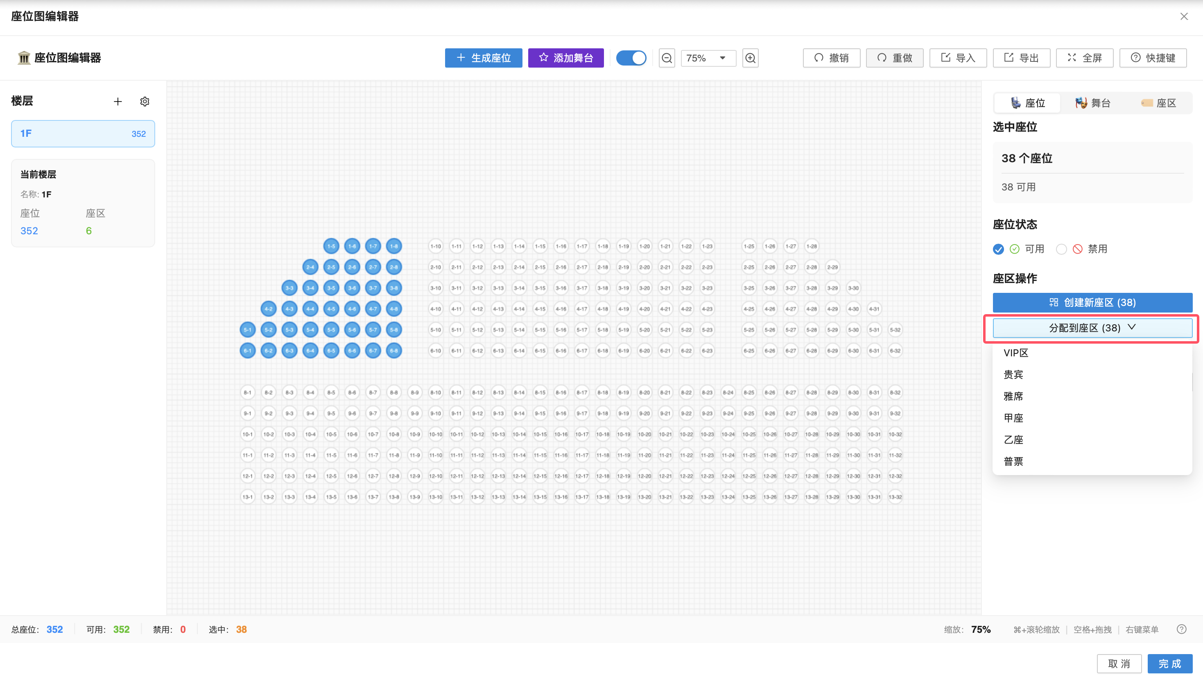Click 创建新座区 (38) button
The image size is (1203, 684).
tap(1092, 302)
